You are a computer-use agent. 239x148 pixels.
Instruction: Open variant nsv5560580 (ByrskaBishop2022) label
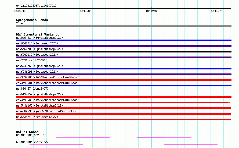pos(39,49)
